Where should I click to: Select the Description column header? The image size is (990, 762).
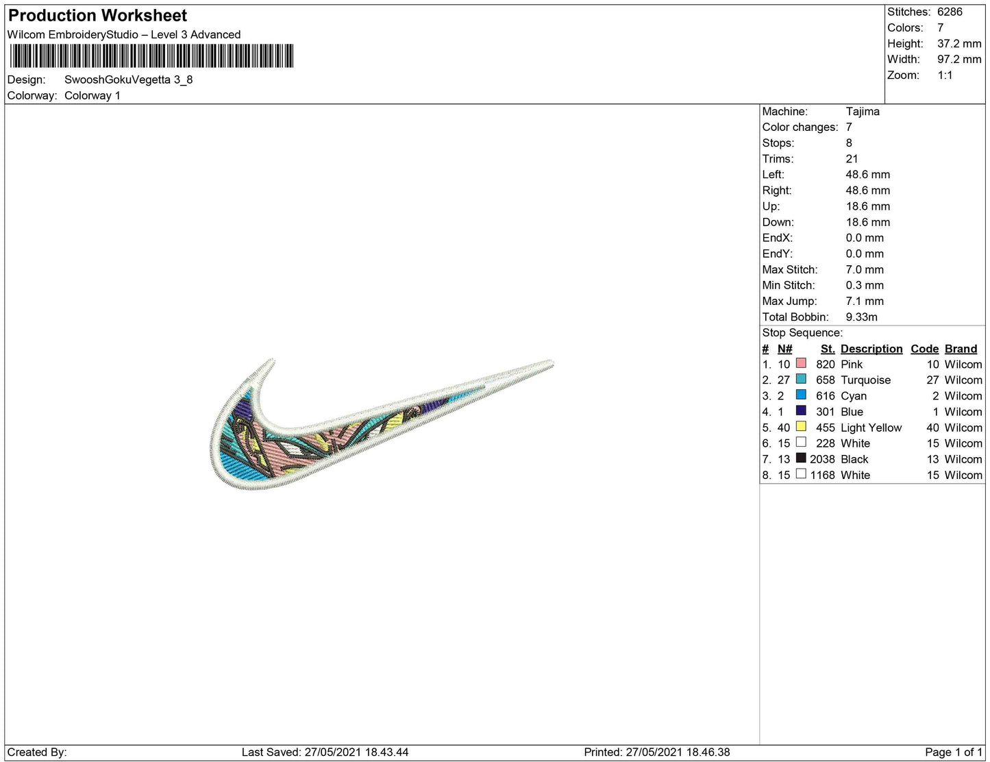871,349
